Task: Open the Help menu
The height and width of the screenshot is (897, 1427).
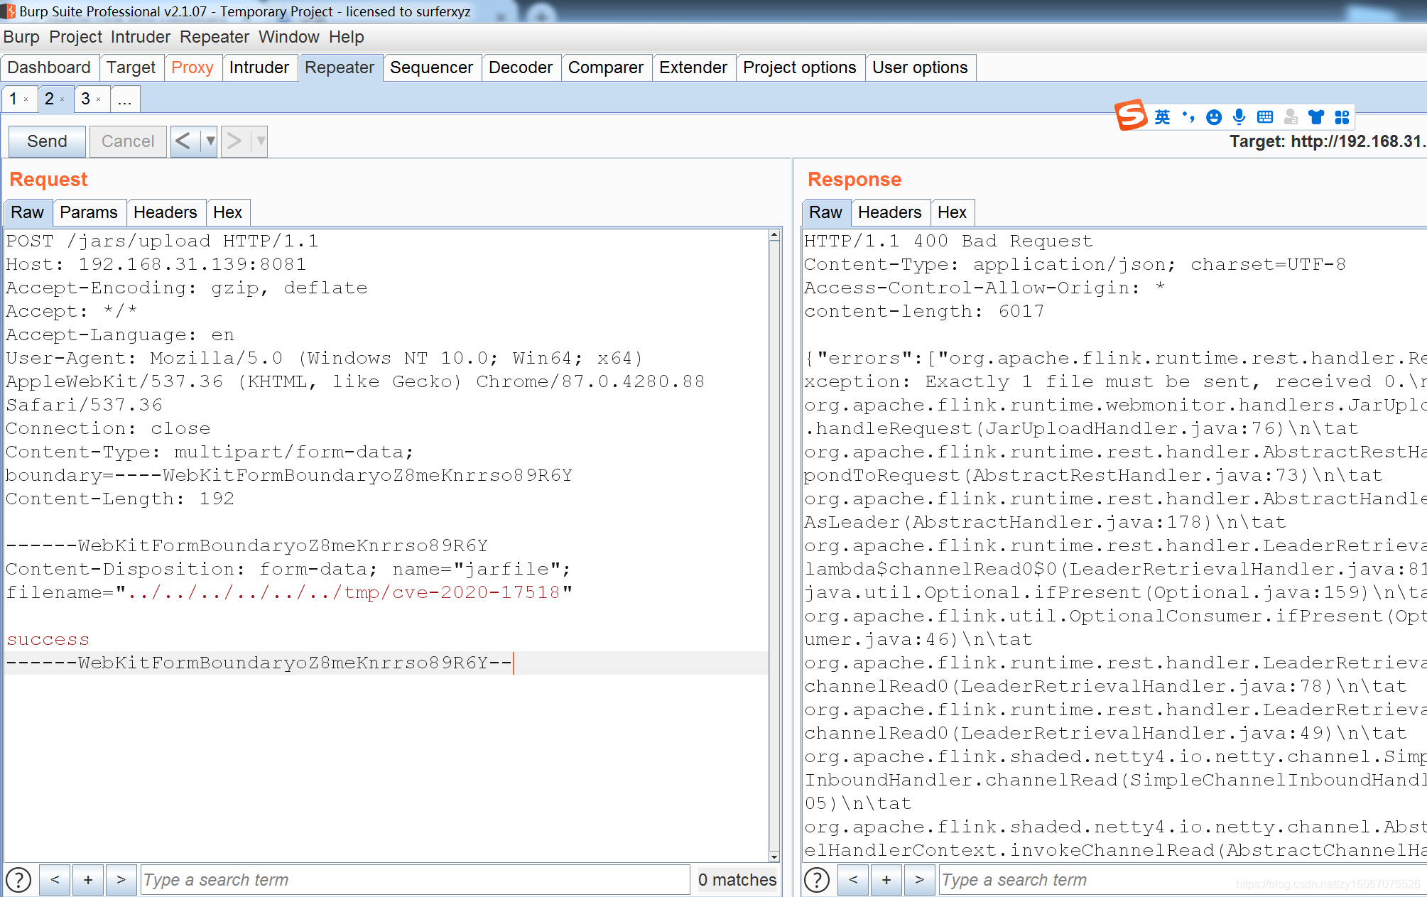Action: pyautogui.click(x=347, y=37)
